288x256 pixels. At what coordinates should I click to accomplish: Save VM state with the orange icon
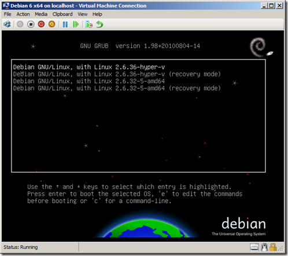tap(51, 24)
